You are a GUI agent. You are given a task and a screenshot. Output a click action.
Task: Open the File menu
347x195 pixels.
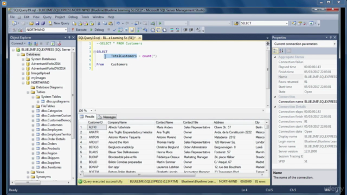pyautogui.click(x=12, y=17)
